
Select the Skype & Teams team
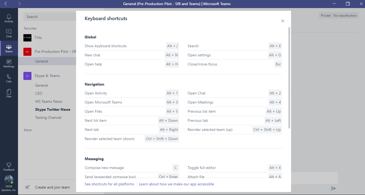[x=47, y=76]
